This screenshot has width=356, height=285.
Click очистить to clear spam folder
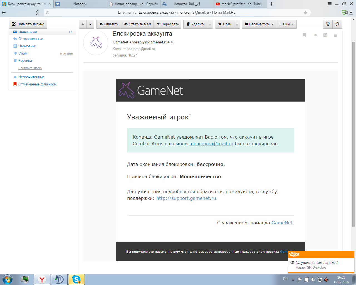coord(66,54)
